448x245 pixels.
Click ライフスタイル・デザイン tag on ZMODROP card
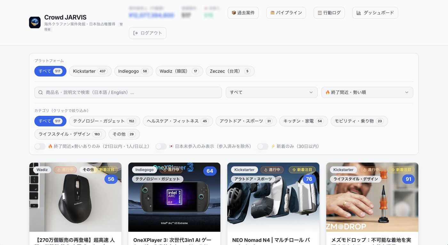pyautogui.click(x=356, y=179)
